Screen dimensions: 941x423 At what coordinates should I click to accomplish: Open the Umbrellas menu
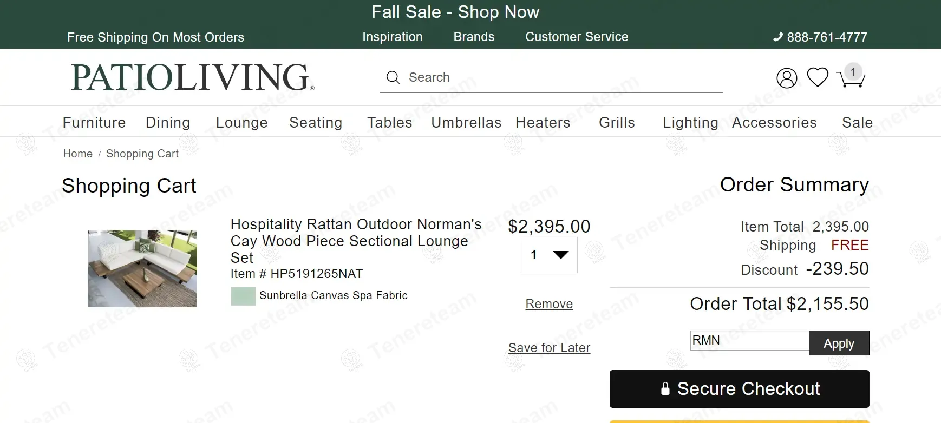pos(466,123)
